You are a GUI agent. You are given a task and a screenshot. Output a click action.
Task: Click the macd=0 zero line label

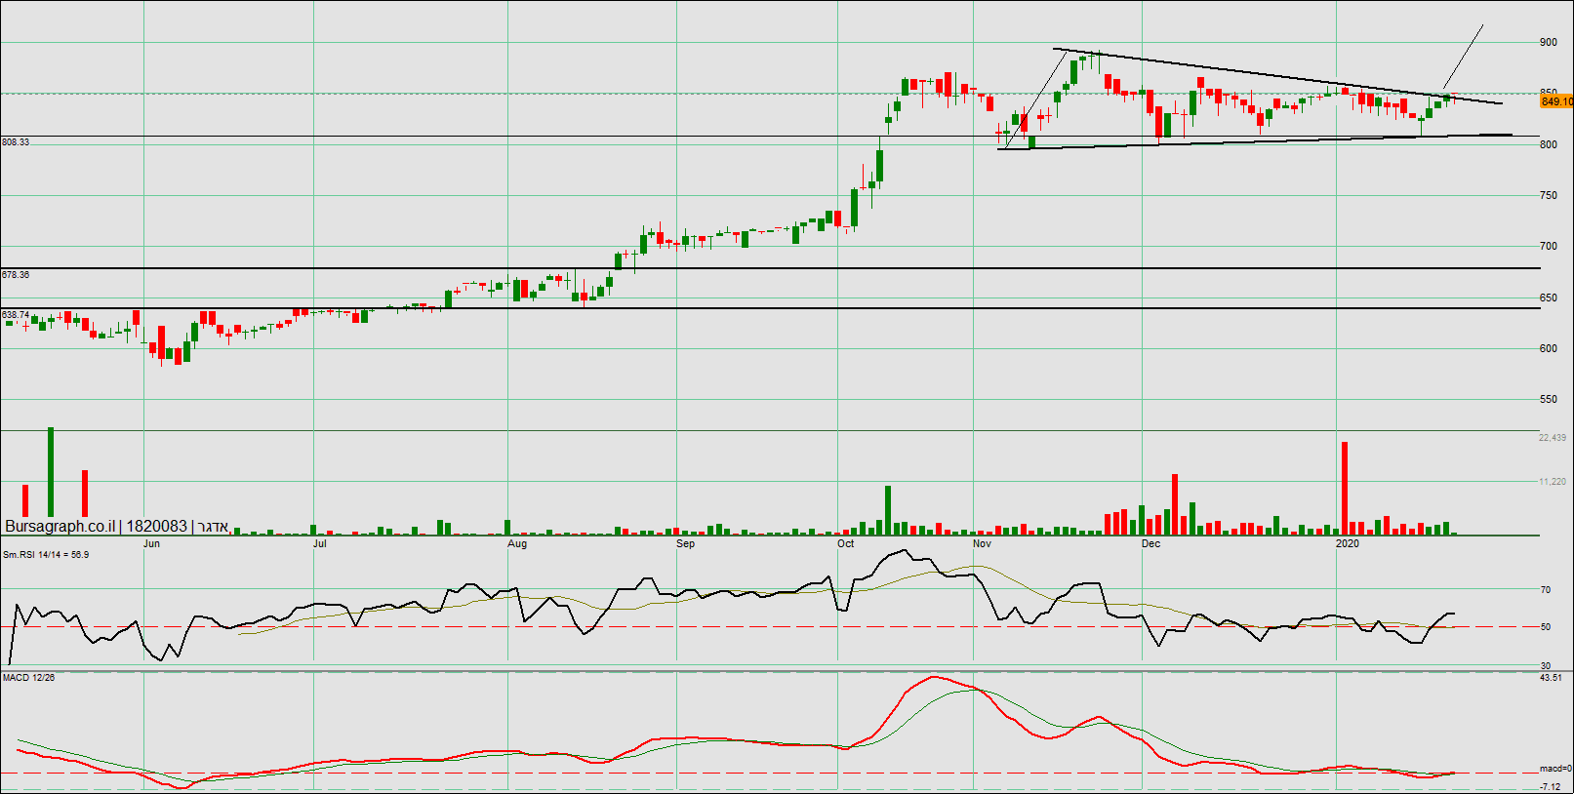1555,769
